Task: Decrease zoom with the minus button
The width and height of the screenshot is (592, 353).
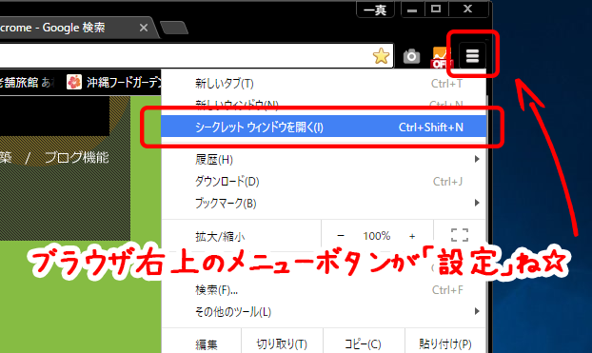Action: (341, 236)
